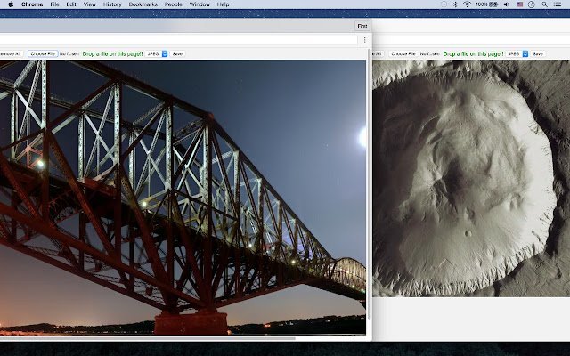The image size is (570, 356).
Task: Click 'Drop a file on this page!!' in right window
Action: tap(473, 53)
